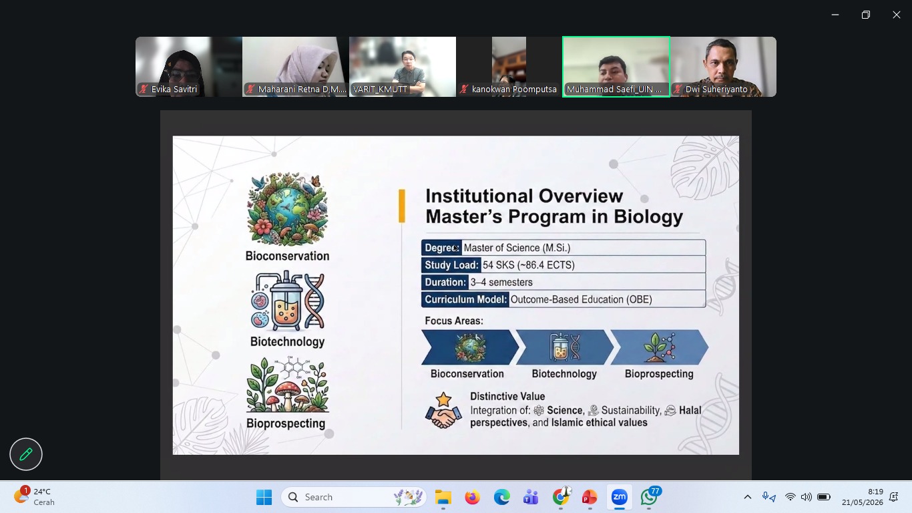Open the volume speaker icon in tray
This screenshot has height=513, width=912.
click(807, 497)
